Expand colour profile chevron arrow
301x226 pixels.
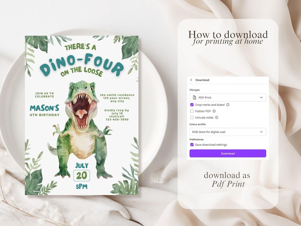pyautogui.click(x=261, y=132)
